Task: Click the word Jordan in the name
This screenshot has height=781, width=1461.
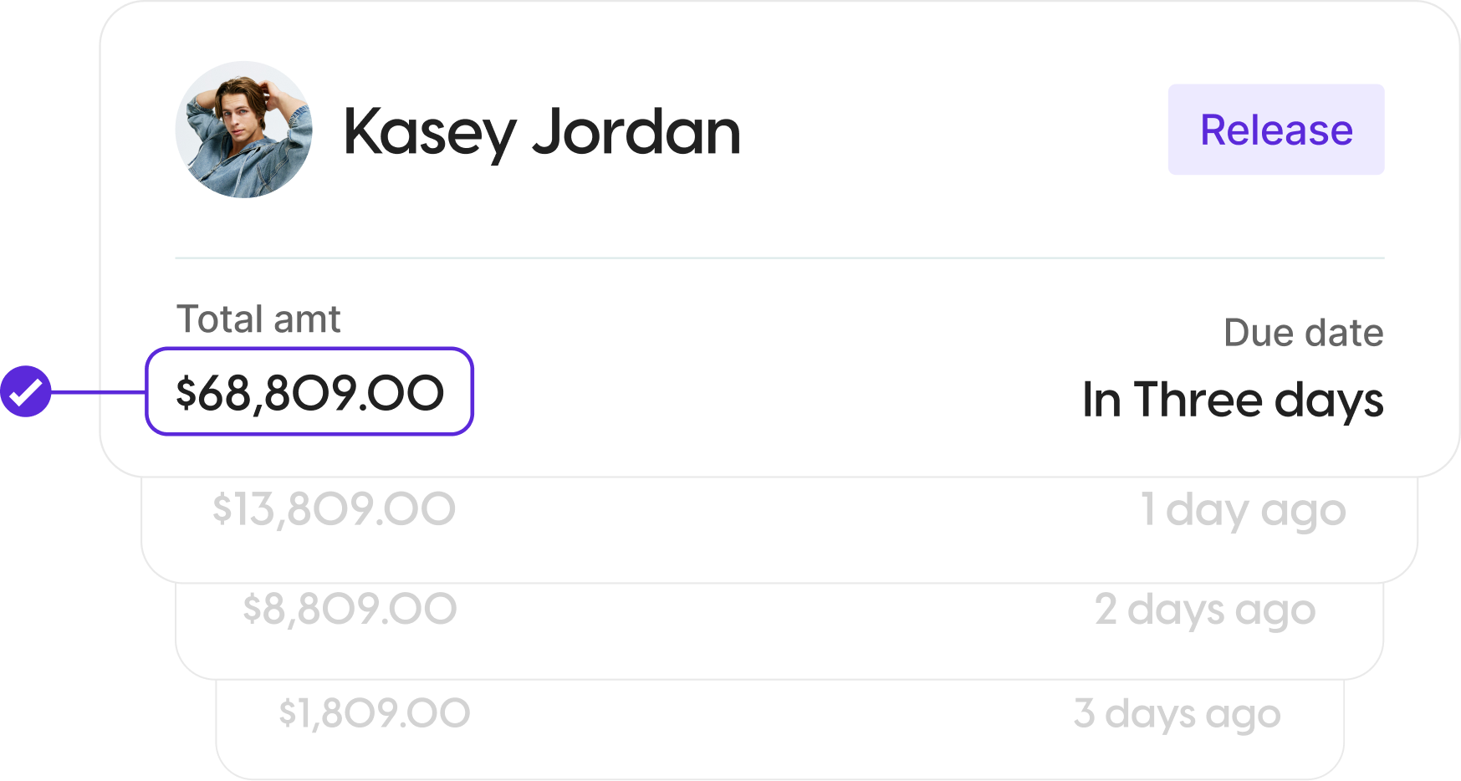Action: coord(637,132)
